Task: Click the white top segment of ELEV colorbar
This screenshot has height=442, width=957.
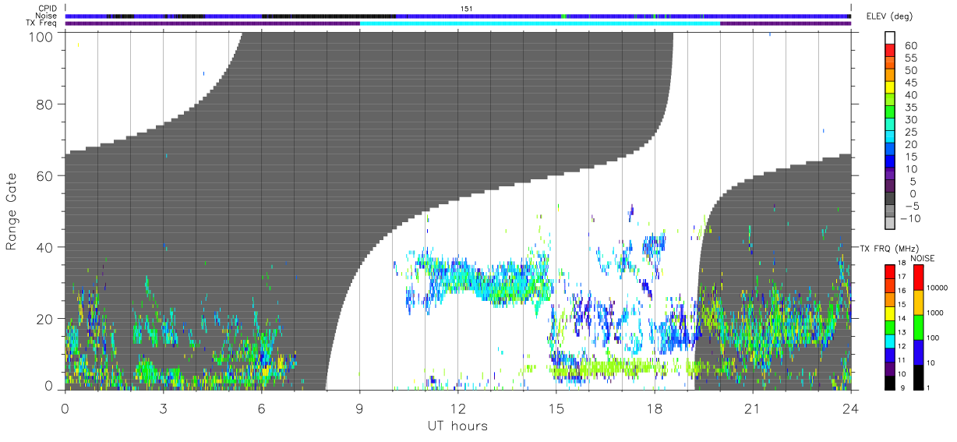Action: [892, 38]
